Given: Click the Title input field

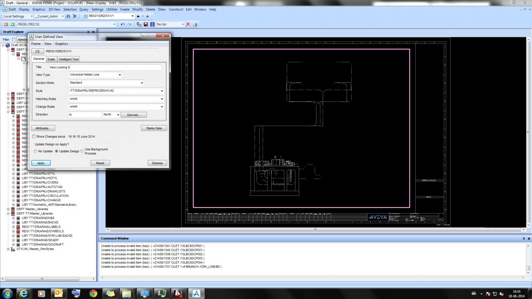Looking at the screenshot, I should coord(105,67).
